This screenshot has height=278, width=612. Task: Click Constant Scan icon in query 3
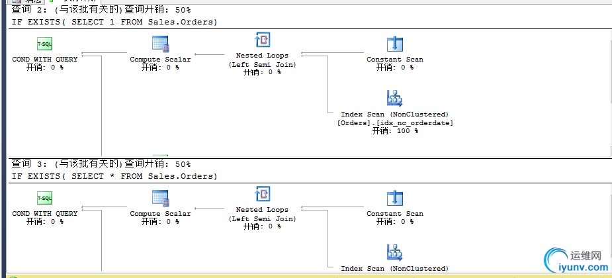[x=394, y=199]
